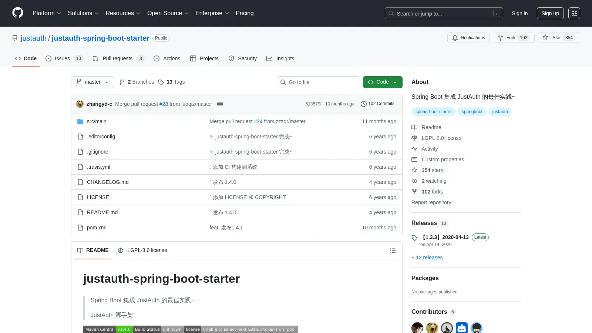
Task: Open master branch selector dropdown
Action: point(92,82)
